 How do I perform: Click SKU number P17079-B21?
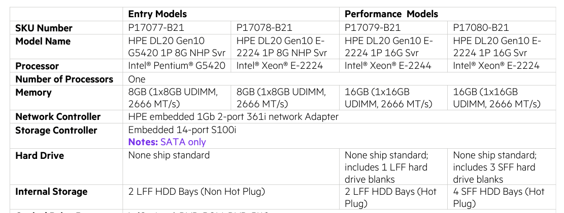point(373,28)
